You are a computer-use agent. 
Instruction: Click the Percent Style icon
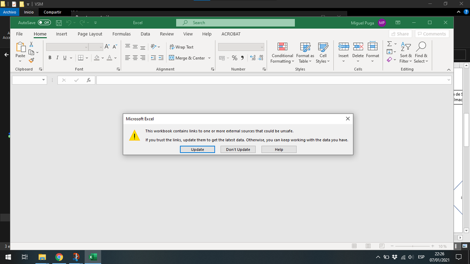point(234,58)
